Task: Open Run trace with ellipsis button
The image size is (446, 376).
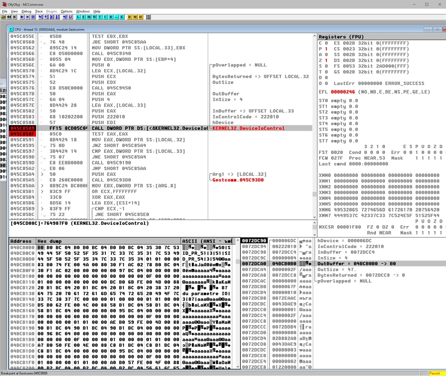Action: [x=116, y=17]
